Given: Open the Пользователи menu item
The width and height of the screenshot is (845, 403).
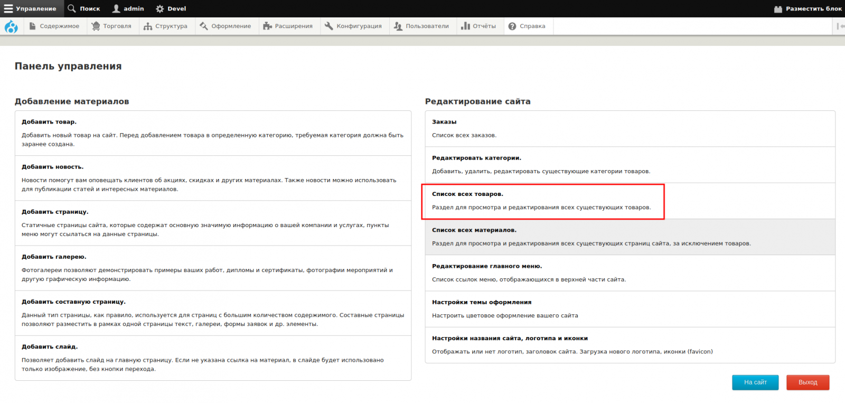Looking at the screenshot, I should click(x=422, y=26).
